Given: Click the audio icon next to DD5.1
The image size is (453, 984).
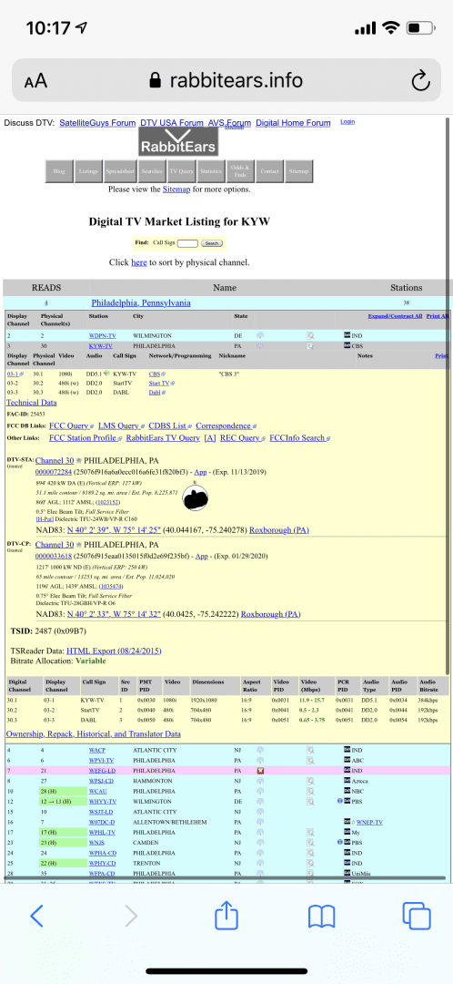Looking at the screenshot, I should (x=106, y=374).
